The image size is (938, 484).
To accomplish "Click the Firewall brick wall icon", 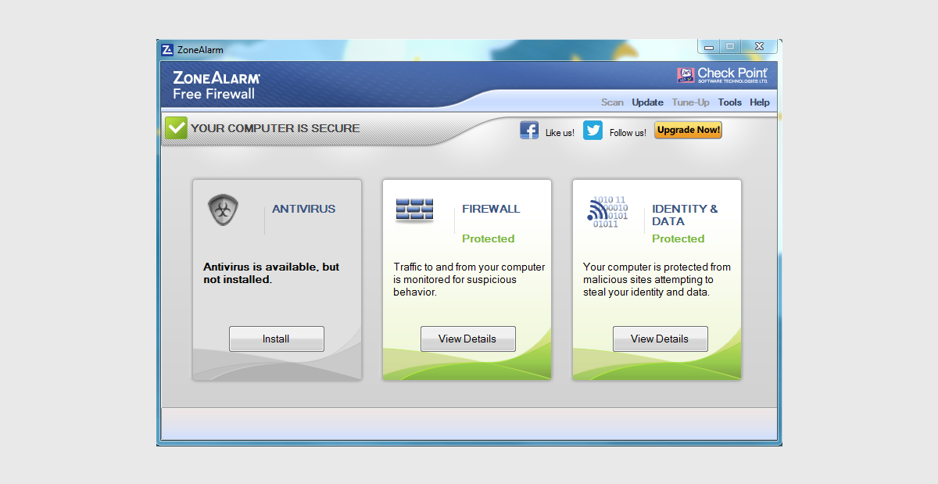I will [414, 211].
